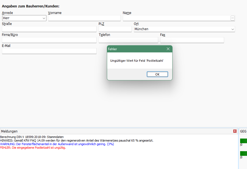Click OK in the Fehler dialog
247x169 pixels.
(x=157, y=74)
